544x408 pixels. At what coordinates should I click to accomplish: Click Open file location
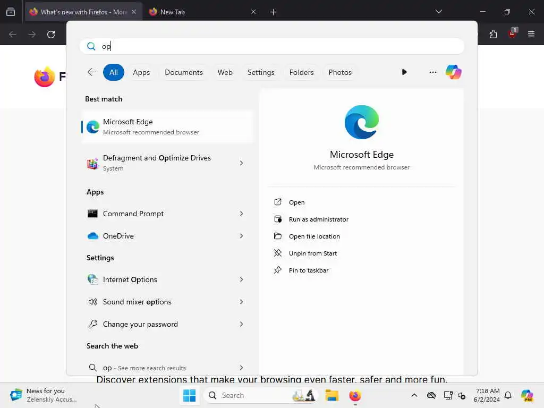click(314, 236)
